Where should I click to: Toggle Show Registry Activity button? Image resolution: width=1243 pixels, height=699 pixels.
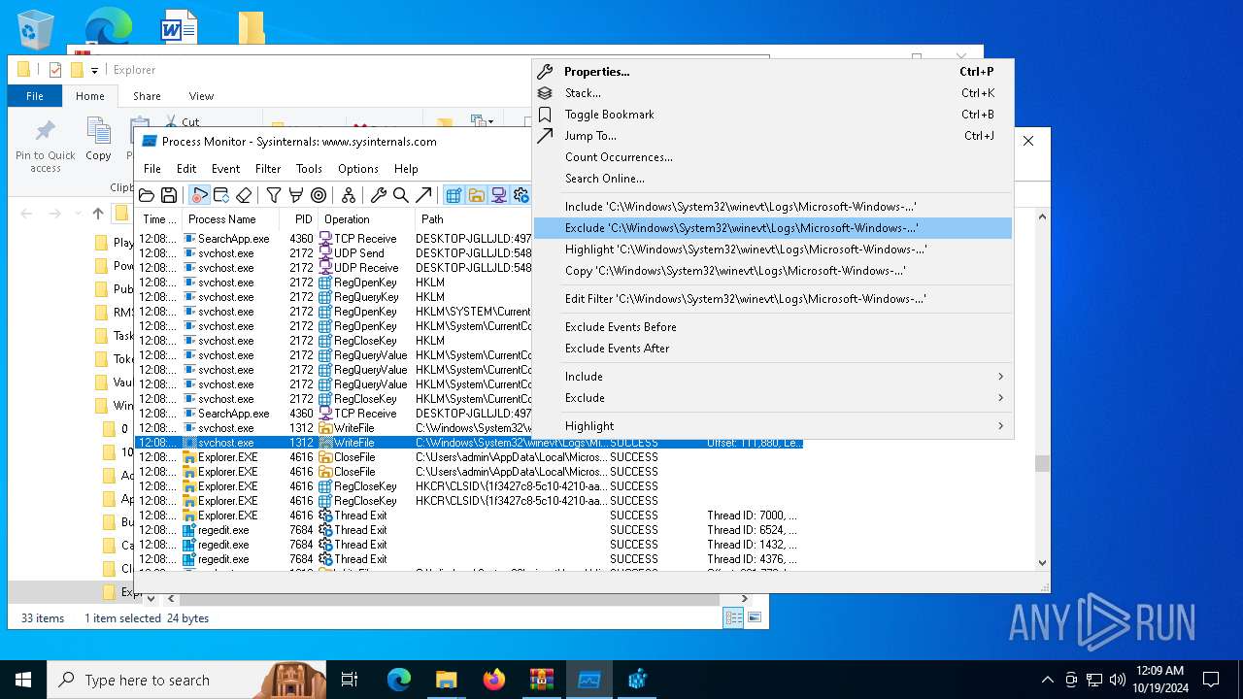454,195
